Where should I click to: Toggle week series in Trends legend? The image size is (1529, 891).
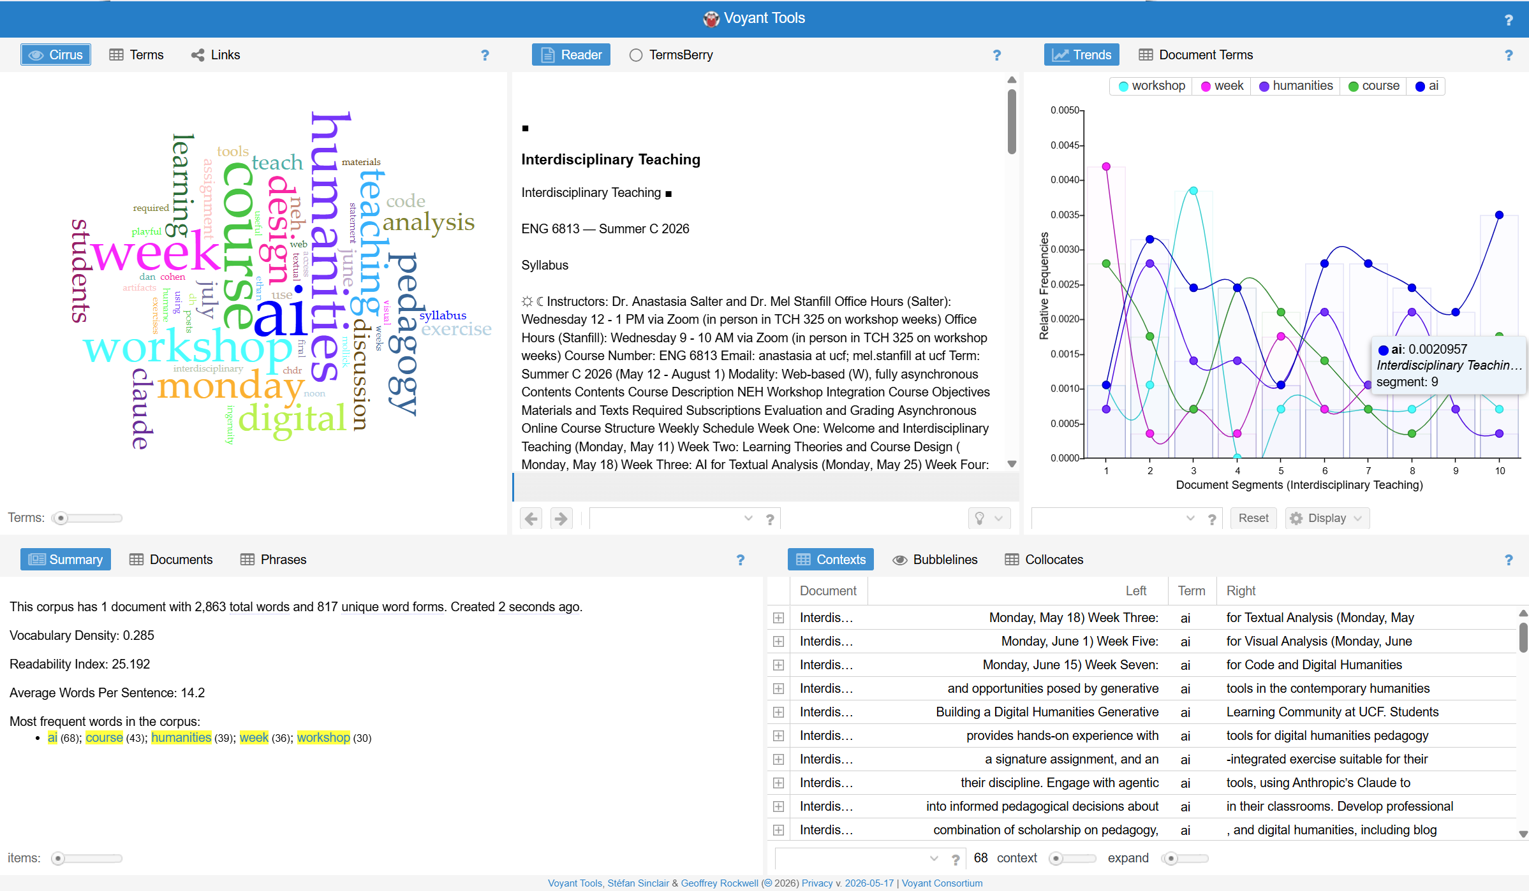click(1222, 86)
